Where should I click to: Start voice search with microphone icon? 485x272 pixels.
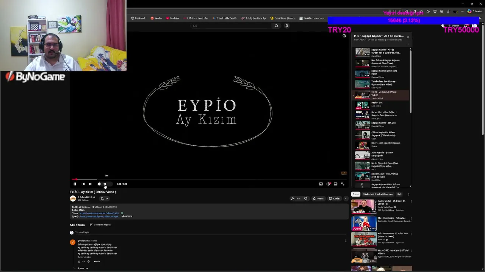(286, 26)
